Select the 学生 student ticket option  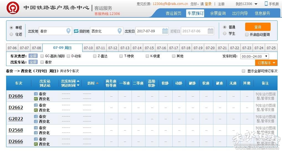pyautogui.click(x=225, y=34)
